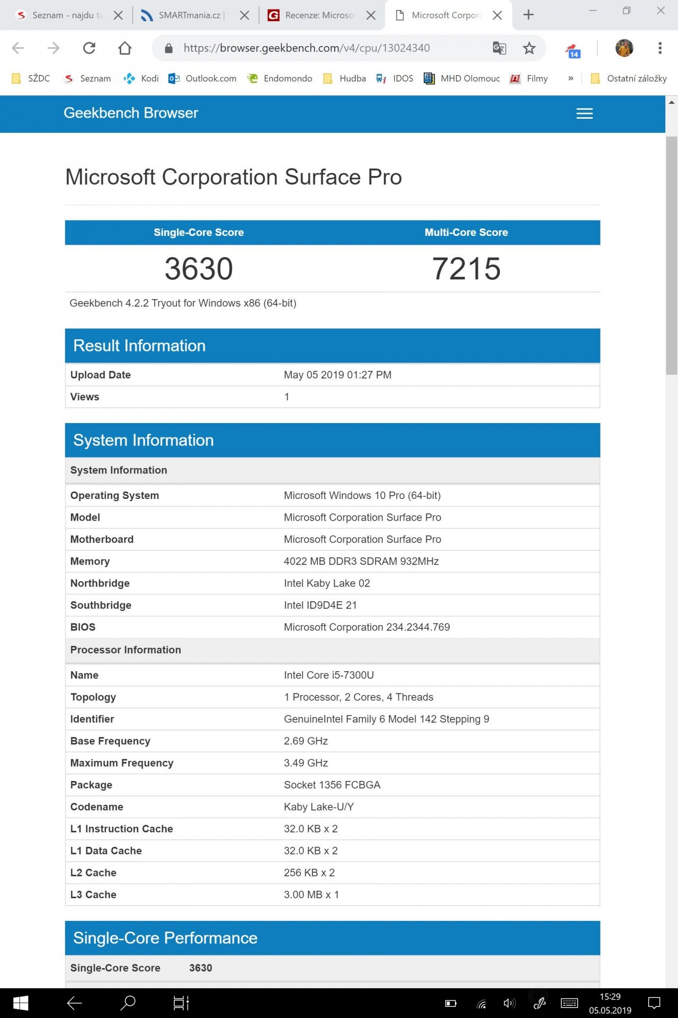Open the Action Center notifications icon
This screenshot has width=678, height=1018.
point(655,1003)
